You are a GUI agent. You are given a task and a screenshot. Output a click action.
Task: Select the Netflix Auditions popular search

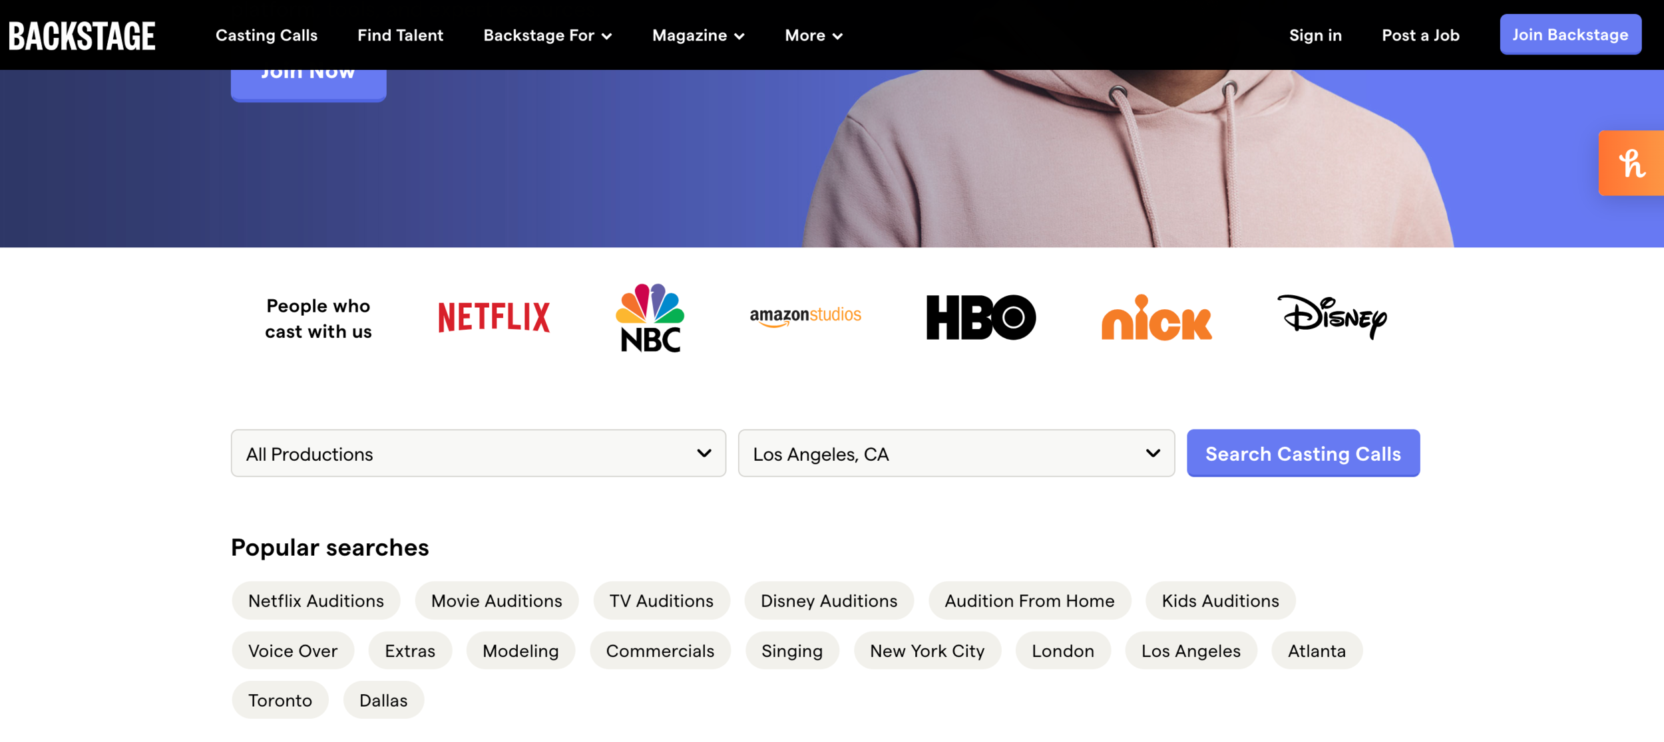tap(315, 601)
